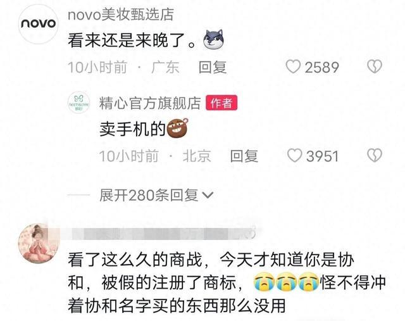Tap the crying face emojis

(286, 282)
